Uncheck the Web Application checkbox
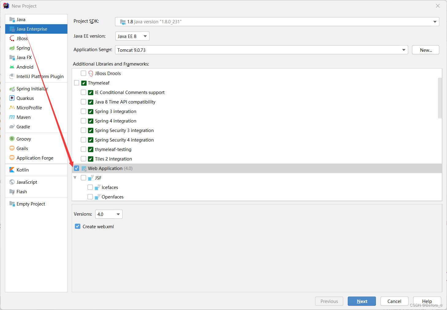This screenshot has width=447, height=310. click(77, 168)
